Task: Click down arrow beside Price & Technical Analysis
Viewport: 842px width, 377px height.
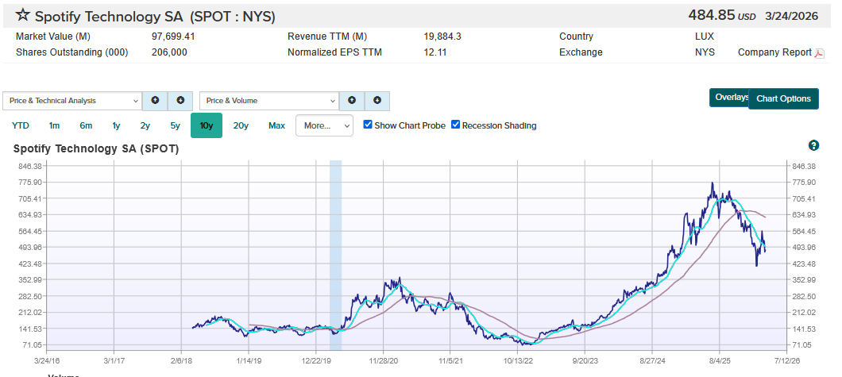Action: pyautogui.click(x=180, y=100)
